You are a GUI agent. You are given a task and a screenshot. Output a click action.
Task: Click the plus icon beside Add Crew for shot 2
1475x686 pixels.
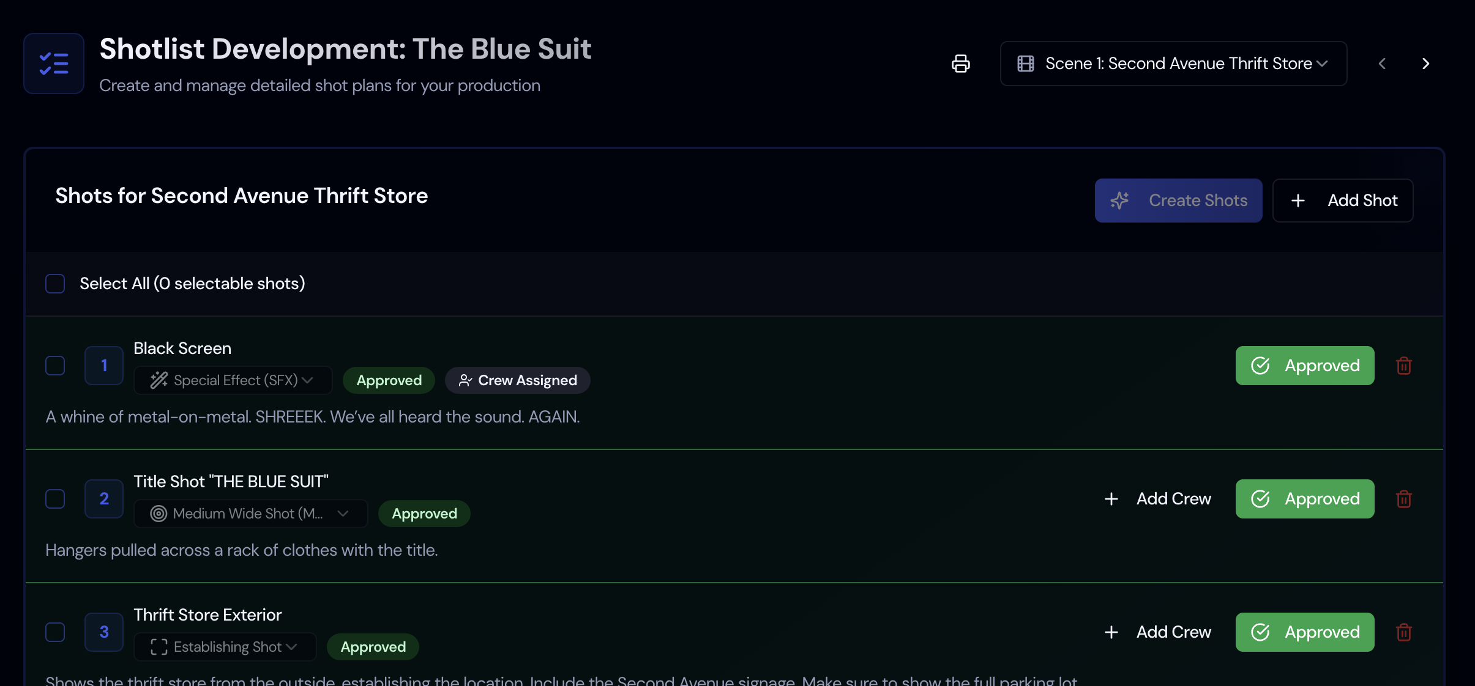1111,498
